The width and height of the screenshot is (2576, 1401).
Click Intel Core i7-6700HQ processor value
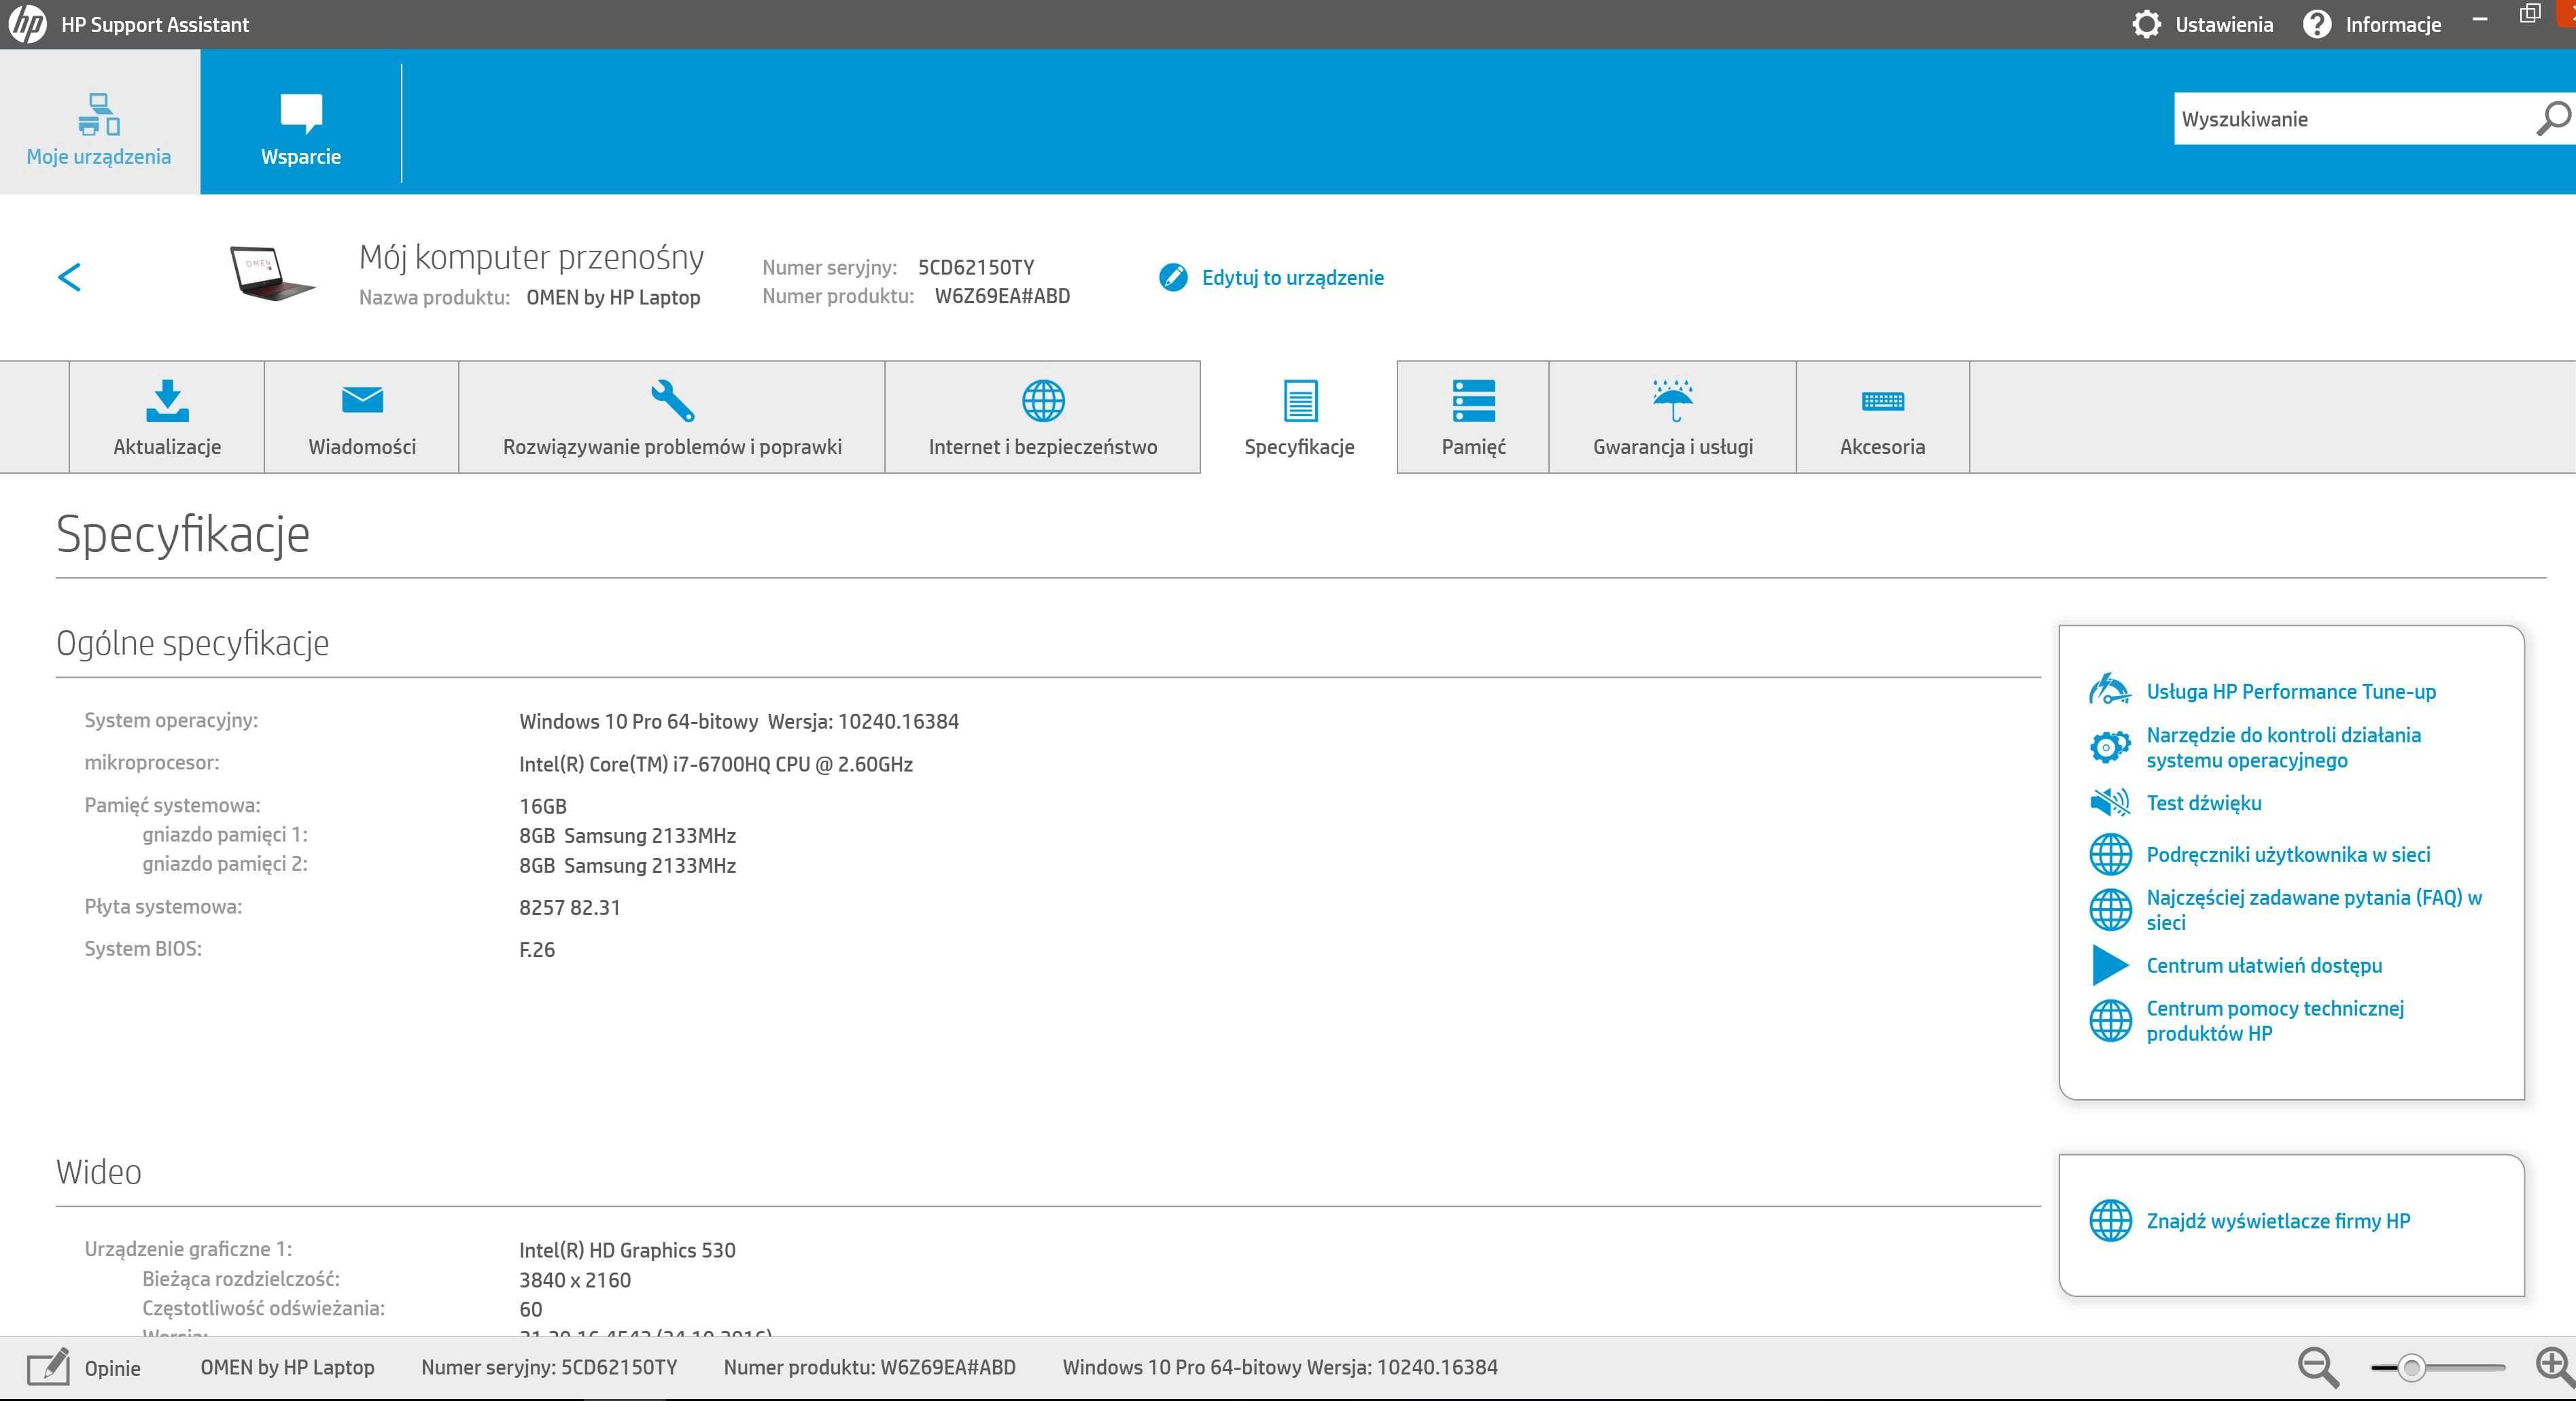click(x=716, y=764)
